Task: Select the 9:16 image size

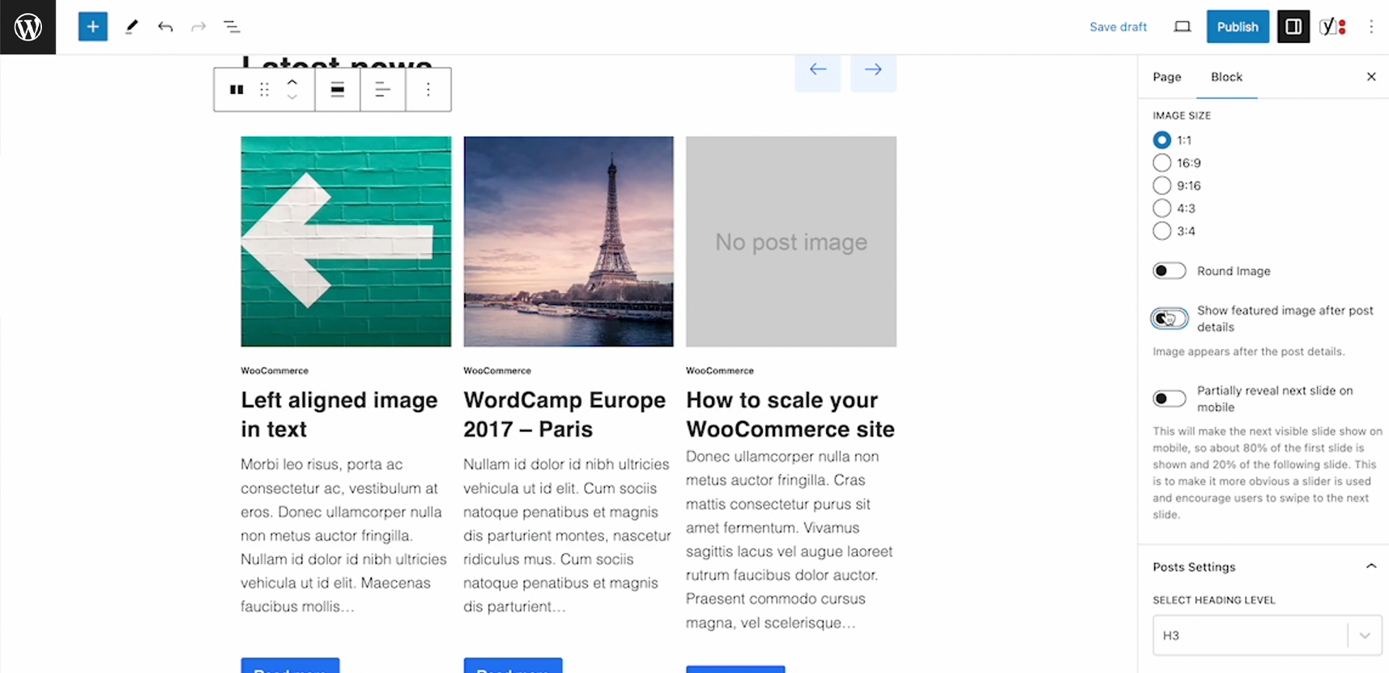Action: [x=1161, y=185]
